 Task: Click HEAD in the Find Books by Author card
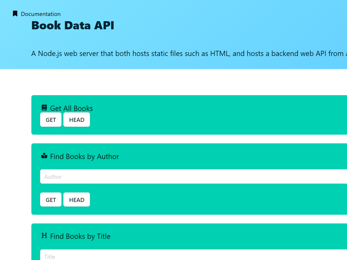76,199
